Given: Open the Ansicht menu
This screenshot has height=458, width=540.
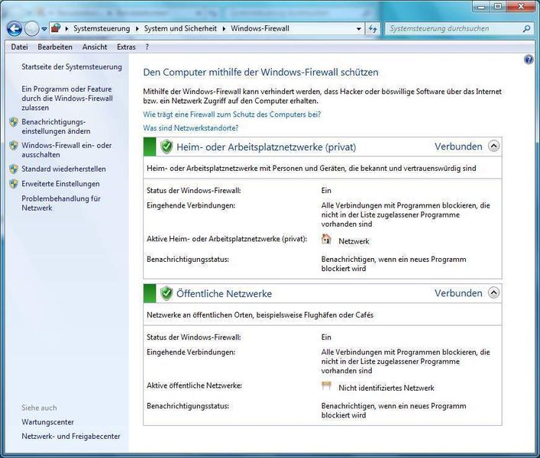Looking at the screenshot, I should [x=95, y=47].
